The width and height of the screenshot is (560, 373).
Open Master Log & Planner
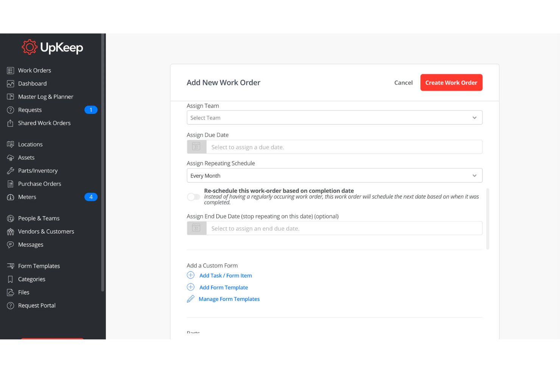pos(45,96)
